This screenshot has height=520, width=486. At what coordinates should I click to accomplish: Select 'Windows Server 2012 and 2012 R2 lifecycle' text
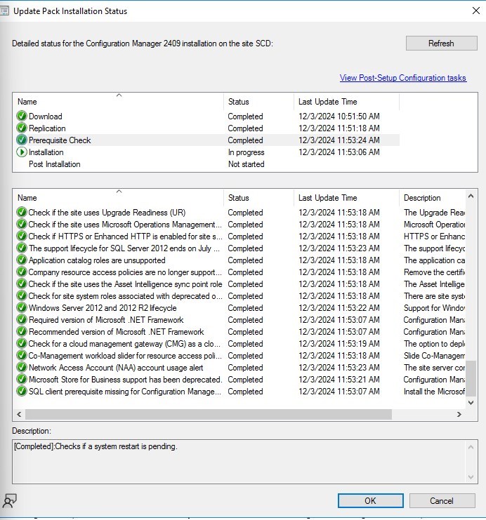(x=103, y=308)
